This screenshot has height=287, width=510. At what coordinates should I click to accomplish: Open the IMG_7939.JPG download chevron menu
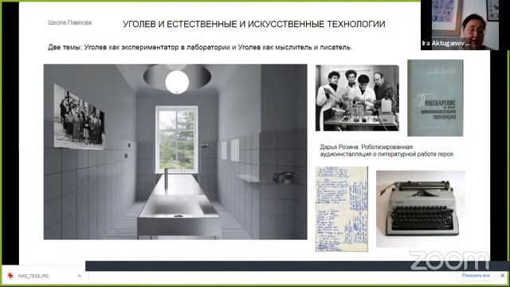click(x=79, y=276)
